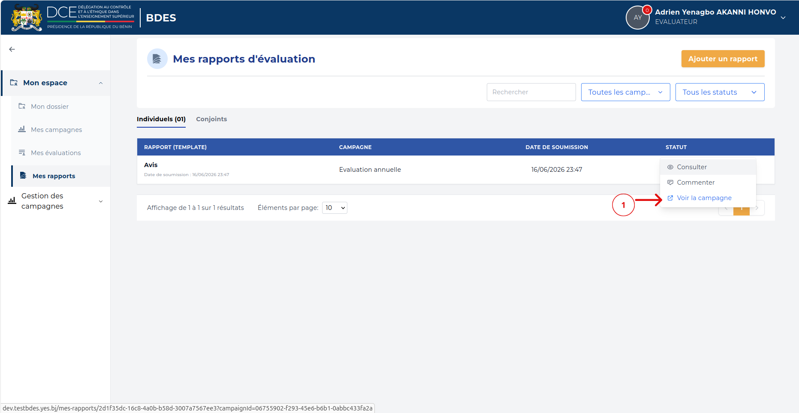Switch to the Conjoints tab
799x413 pixels.
click(211, 119)
